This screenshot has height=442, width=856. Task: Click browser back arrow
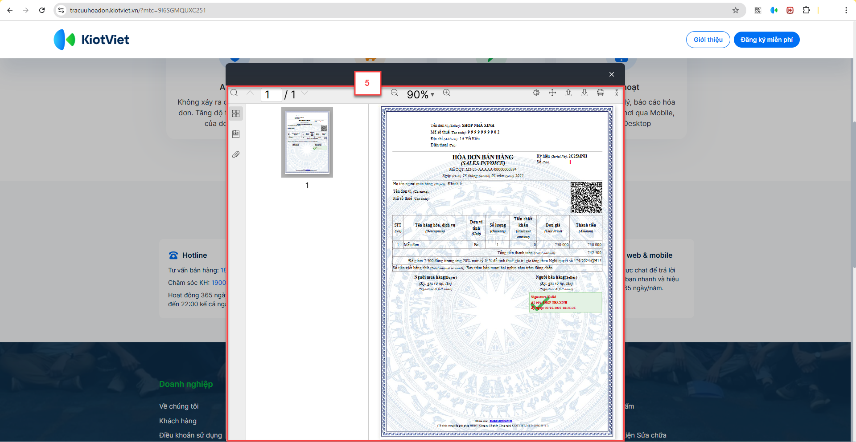point(10,10)
